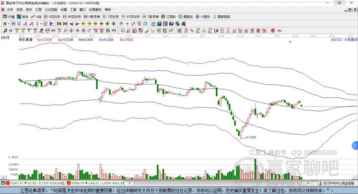The height and width of the screenshot is (194, 358).
Task: Open the T四方形 tool
Action: click(x=111, y=17)
